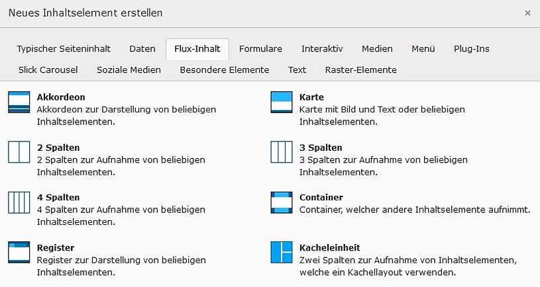Screen dimensions: 540x287
Task: Click the Container element icon
Action: coord(282,202)
